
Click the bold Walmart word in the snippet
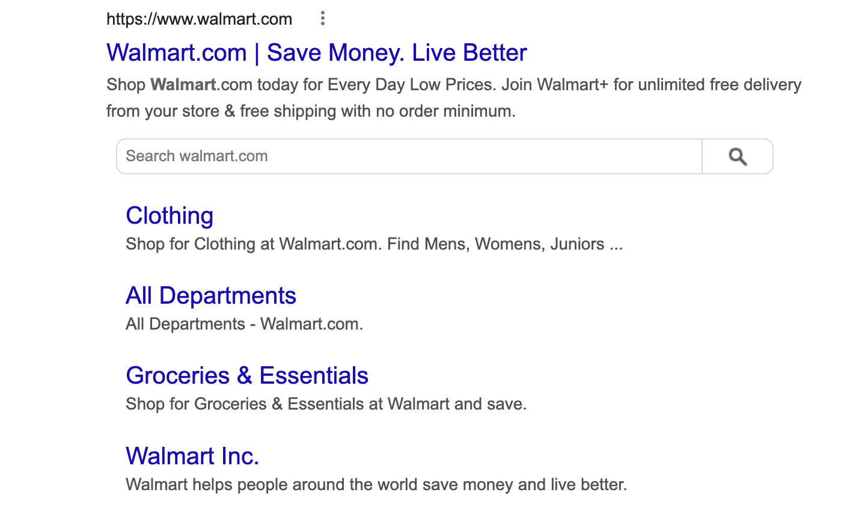[183, 85]
